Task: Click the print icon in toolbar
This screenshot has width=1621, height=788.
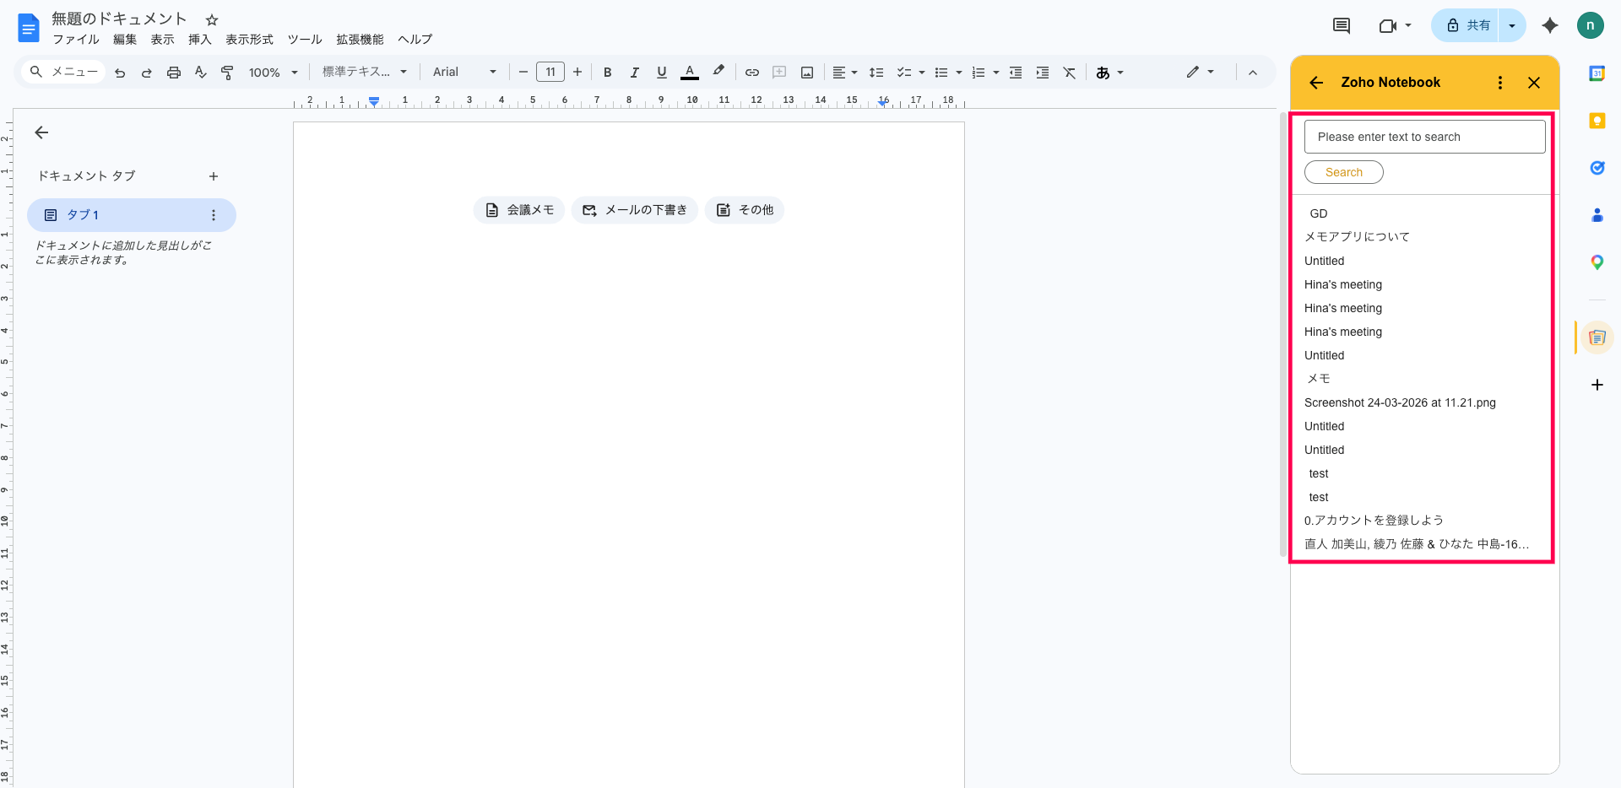Action: 174,73
